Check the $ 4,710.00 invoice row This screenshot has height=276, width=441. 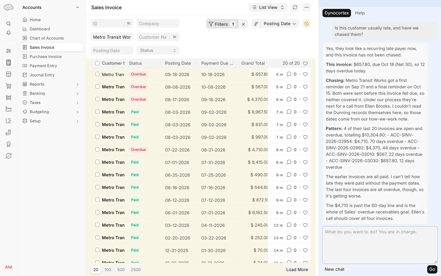pos(97,149)
